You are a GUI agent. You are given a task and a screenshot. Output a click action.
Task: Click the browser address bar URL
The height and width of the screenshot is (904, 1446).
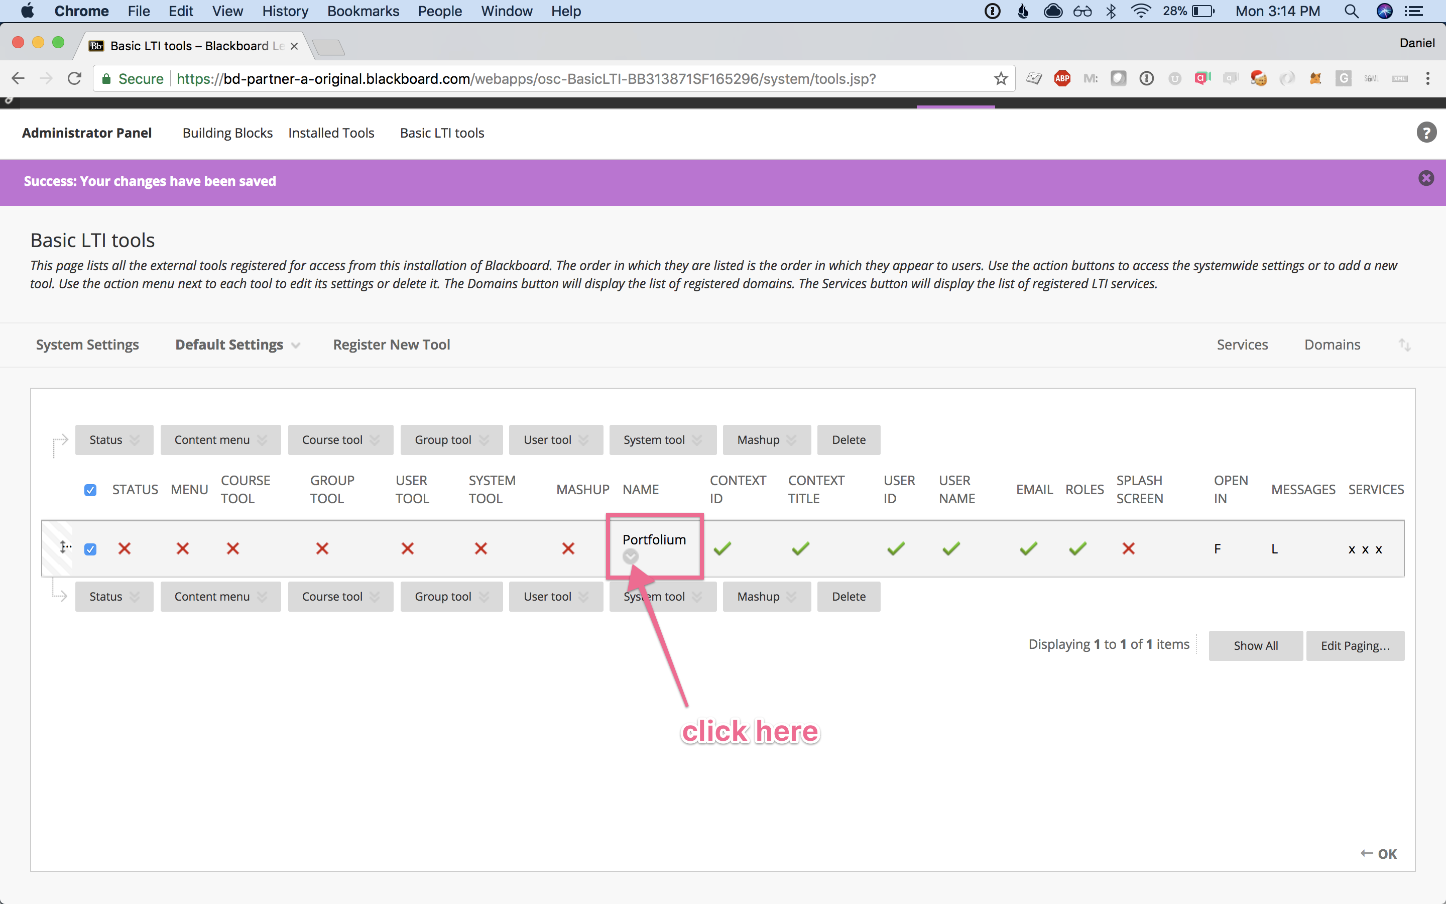pyautogui.click(x=526, y=79)
